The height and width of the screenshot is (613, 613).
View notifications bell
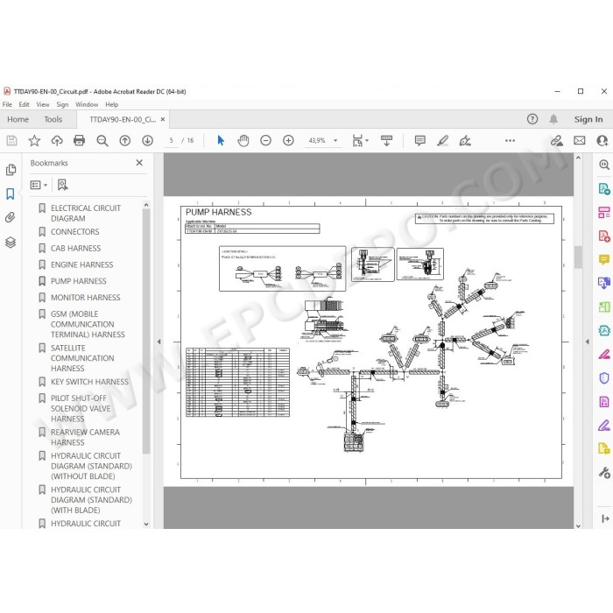point(553,119)
